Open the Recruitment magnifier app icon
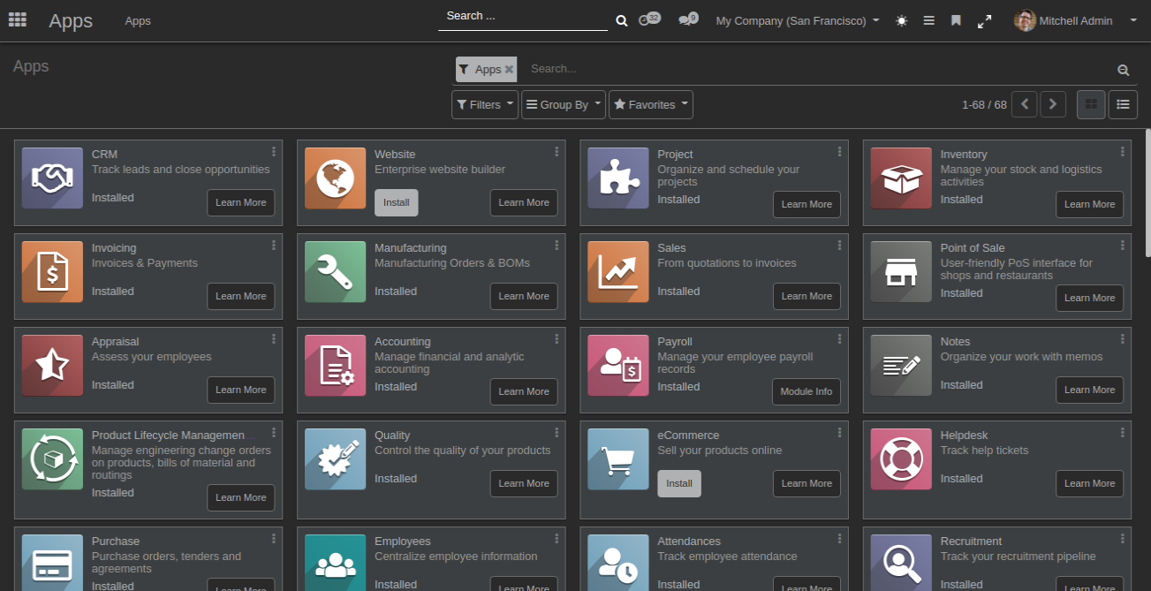Viewport: 1151px width, 591px height. (901, 563)
